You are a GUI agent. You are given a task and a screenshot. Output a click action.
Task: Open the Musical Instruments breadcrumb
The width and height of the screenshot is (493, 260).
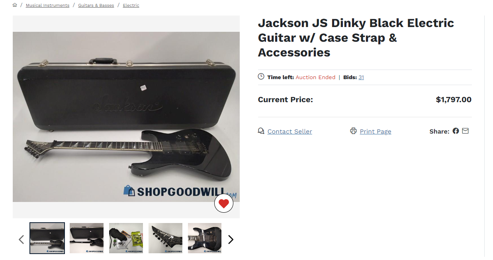[47, 5]
